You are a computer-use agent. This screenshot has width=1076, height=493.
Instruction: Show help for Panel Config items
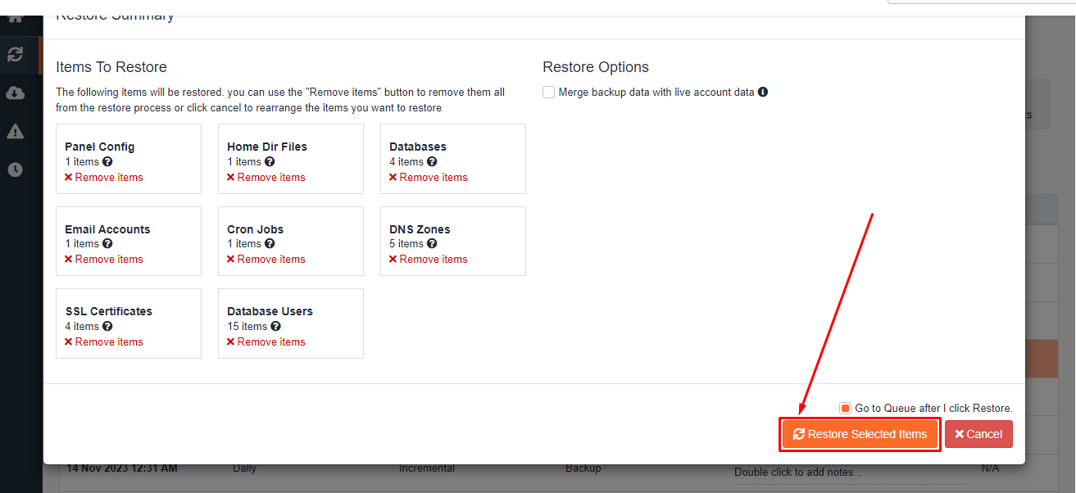[x=107, y=162]
